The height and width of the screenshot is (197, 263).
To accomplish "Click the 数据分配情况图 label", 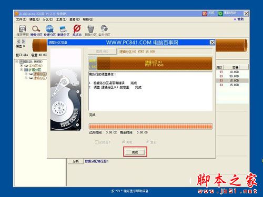I will (x=97, y=161).
